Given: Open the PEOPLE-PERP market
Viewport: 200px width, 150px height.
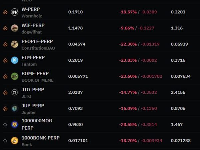Looking at the screenshot, I should (37, 41).
